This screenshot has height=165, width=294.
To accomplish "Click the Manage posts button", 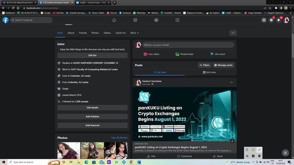I will point(223,65).
